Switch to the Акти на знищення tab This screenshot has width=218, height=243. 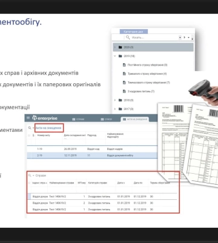(135, 119)
